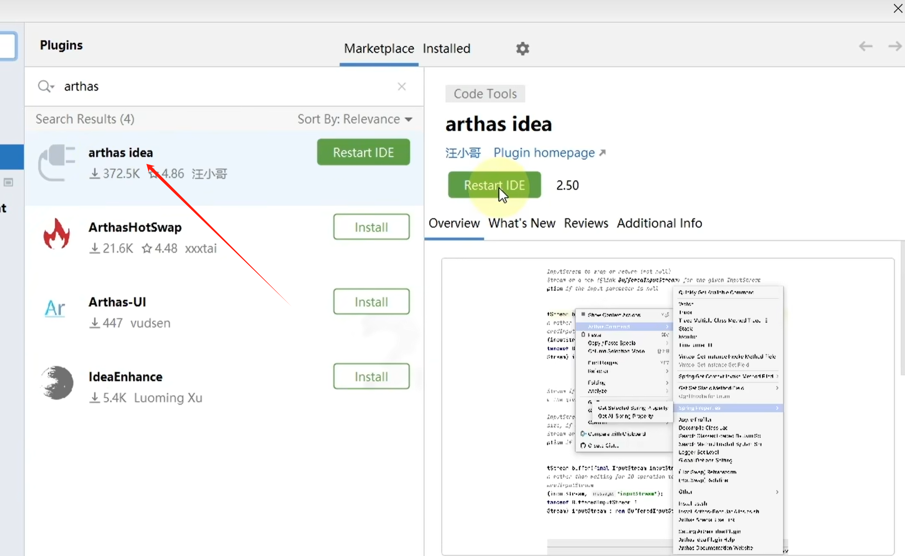
Task: Switch to the Marketplace tab
Action: pyautogui.click(x=379, y=48)
